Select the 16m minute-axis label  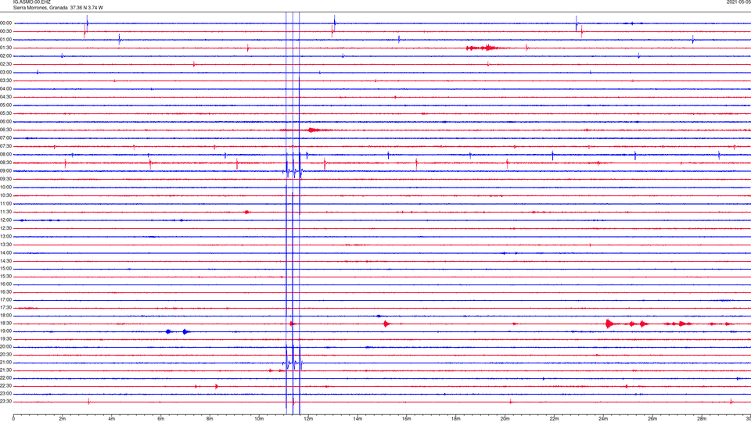407,419
